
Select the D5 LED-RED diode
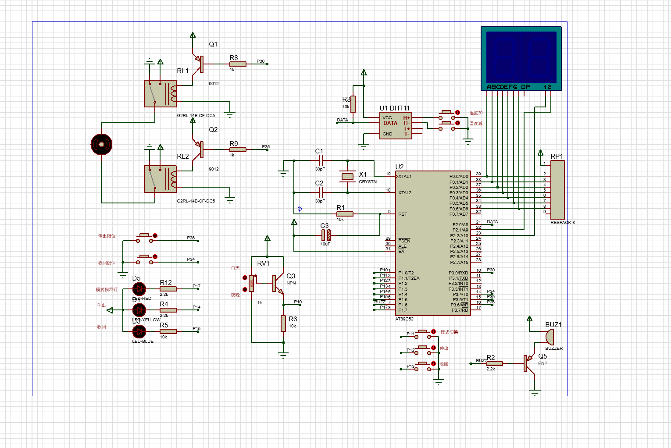tap(139, 289)
